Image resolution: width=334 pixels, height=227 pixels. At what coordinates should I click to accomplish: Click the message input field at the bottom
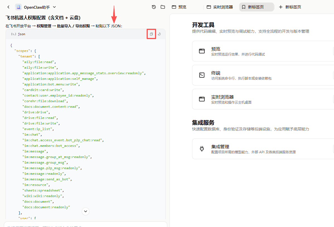pyautogui.click(x=84, y=225)
